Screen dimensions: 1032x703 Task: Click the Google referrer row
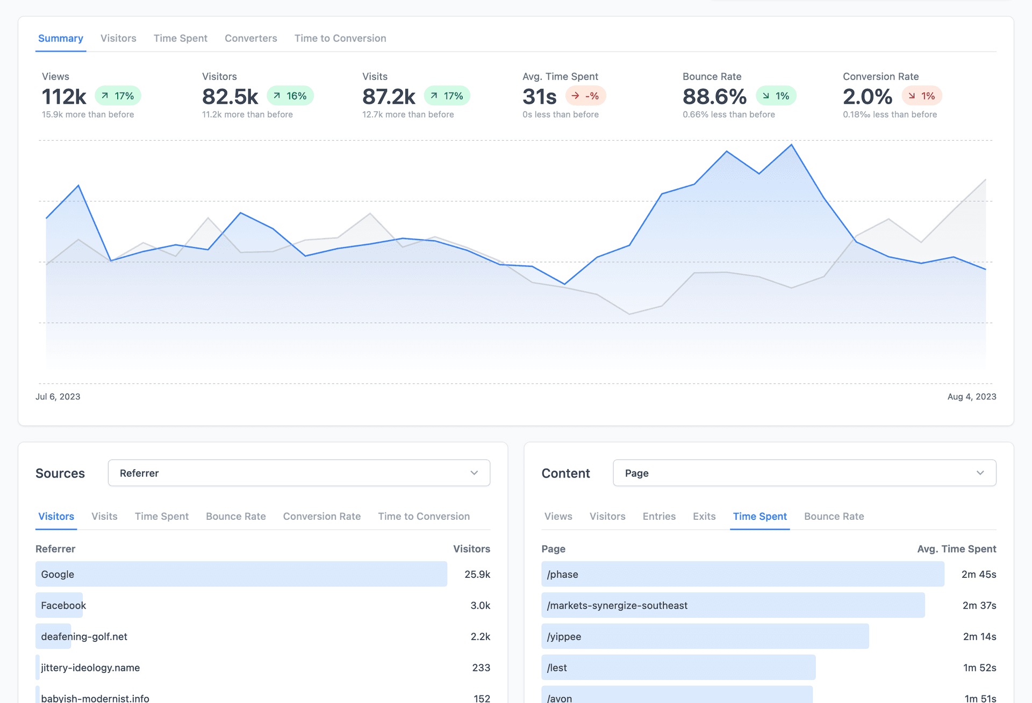click(241, 574)
